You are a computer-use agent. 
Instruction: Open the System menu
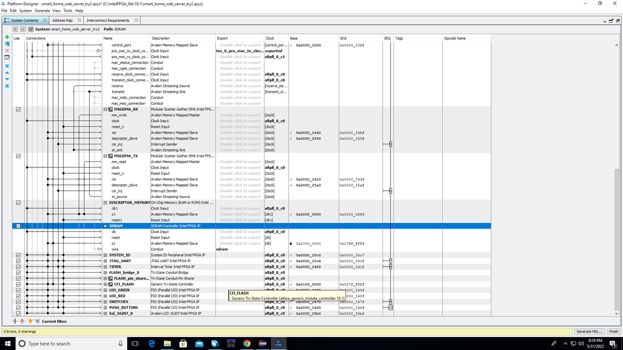coord(26,11)
